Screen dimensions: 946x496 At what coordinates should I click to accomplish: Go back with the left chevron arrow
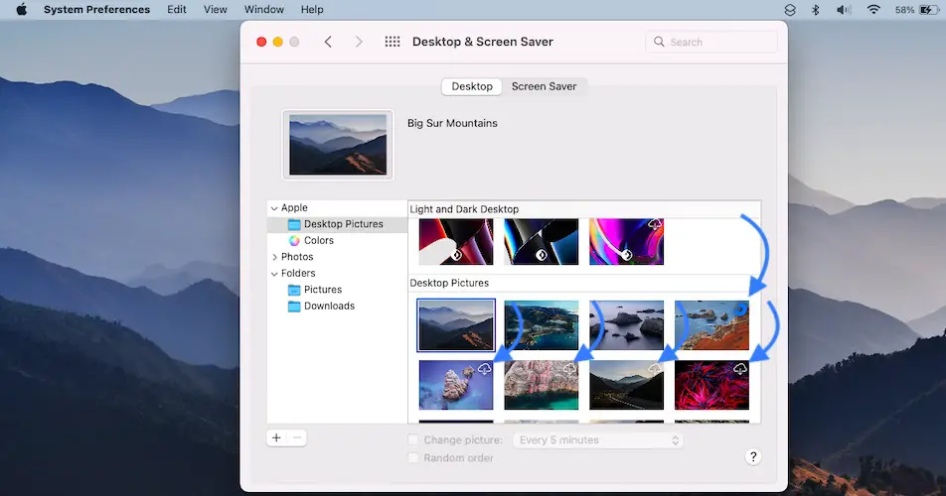point(328,42)
